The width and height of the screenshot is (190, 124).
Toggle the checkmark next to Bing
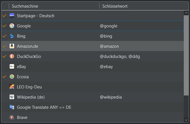click(4, 36)
